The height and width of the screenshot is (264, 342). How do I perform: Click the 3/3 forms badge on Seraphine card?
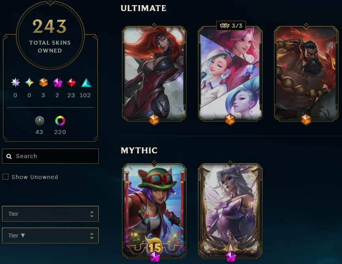(x=231, y=26)
